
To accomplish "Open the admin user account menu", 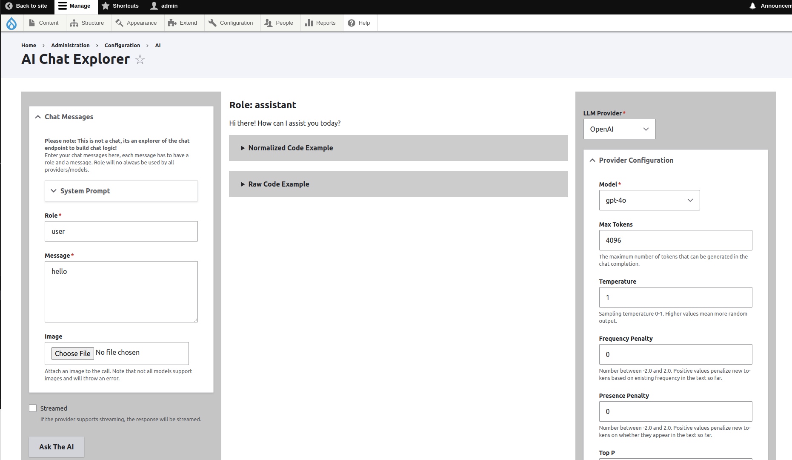I will [164, 6].
